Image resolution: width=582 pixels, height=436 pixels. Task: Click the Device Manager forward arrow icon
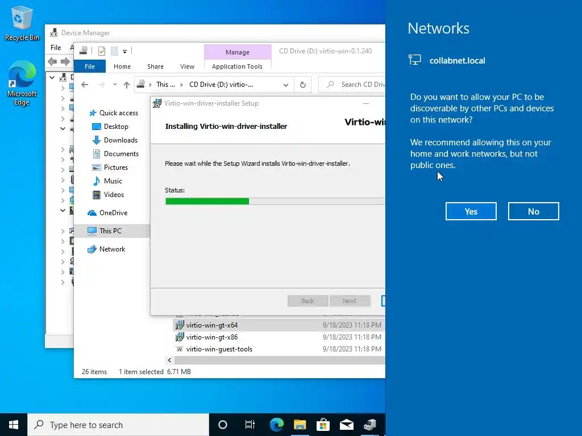pos(65,61)
